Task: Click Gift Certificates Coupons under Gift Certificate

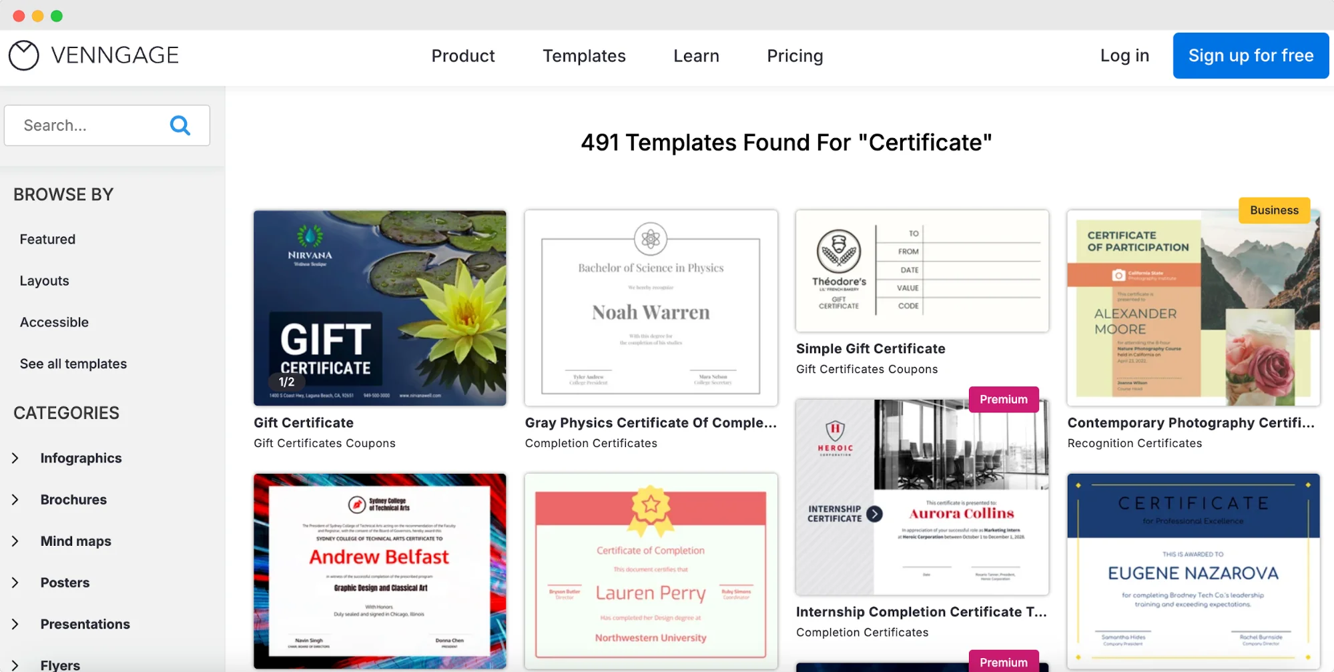Action: point(324,443)
